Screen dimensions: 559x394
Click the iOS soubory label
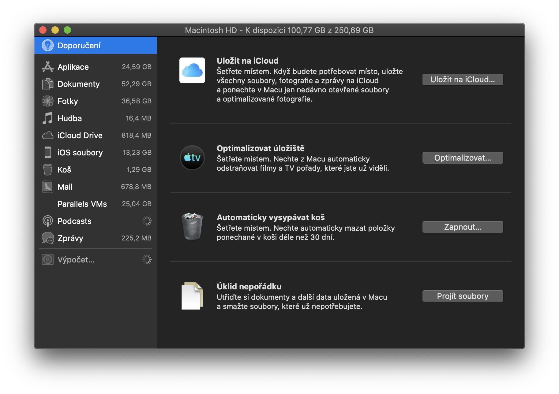coord(80,153)
